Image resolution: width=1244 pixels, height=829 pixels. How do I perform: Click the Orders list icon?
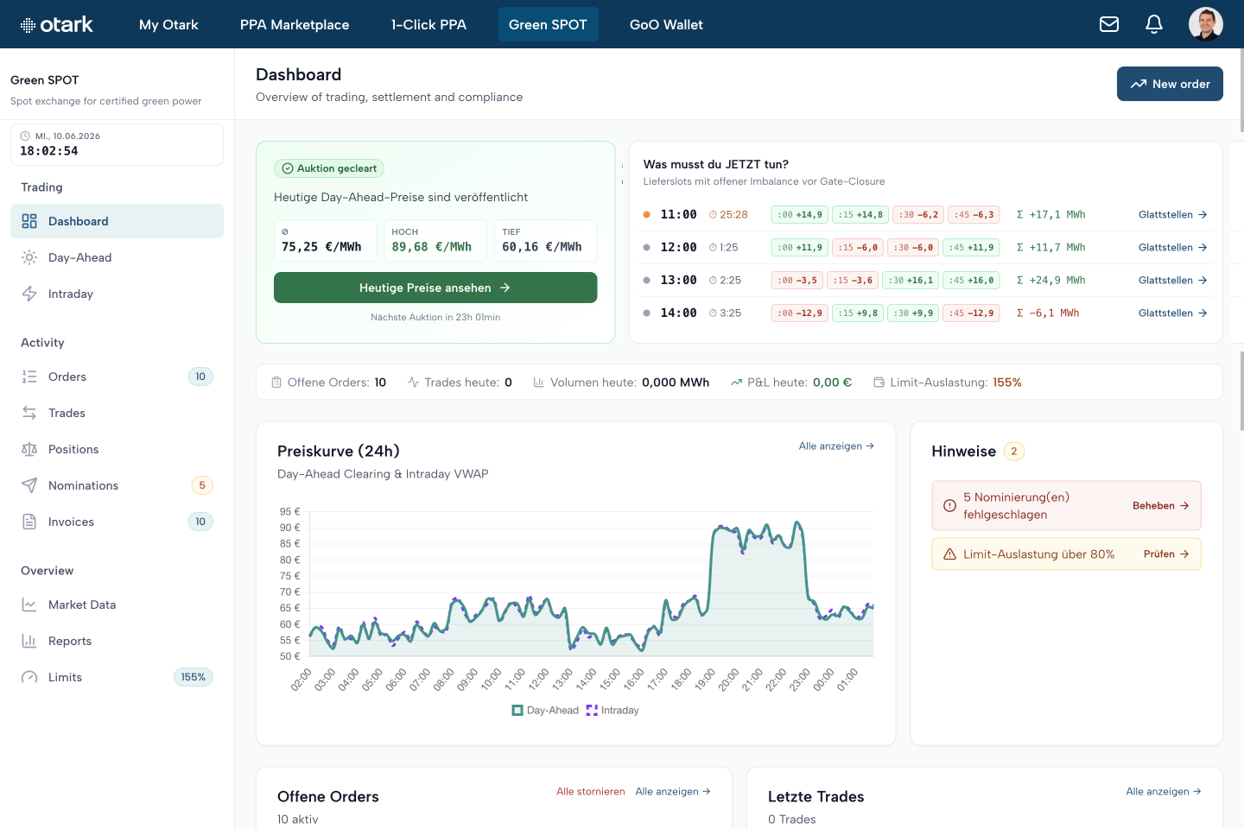[29, 377]
